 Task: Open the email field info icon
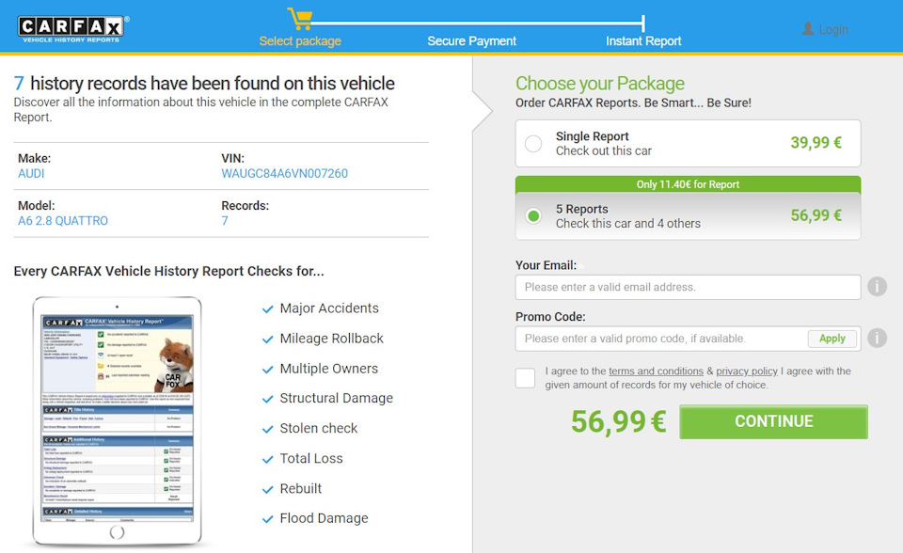[x=877, y=286]
